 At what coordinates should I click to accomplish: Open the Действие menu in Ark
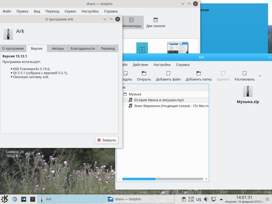(141, 65)
